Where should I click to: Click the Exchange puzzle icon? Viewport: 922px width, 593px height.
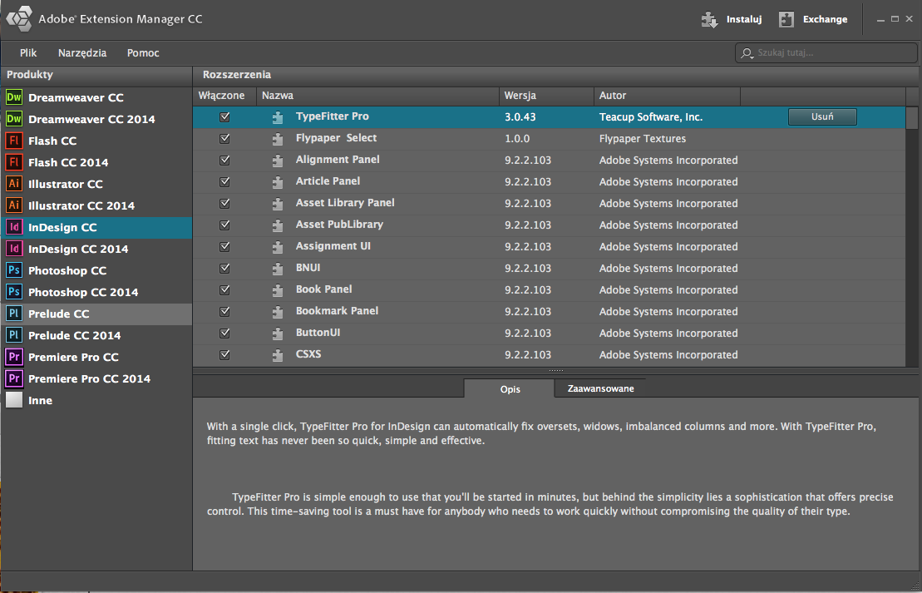pyautogui.click(x=786, y=19)
